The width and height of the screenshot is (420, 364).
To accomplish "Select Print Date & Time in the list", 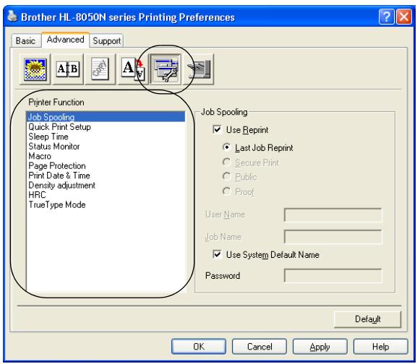I will 106,175.
